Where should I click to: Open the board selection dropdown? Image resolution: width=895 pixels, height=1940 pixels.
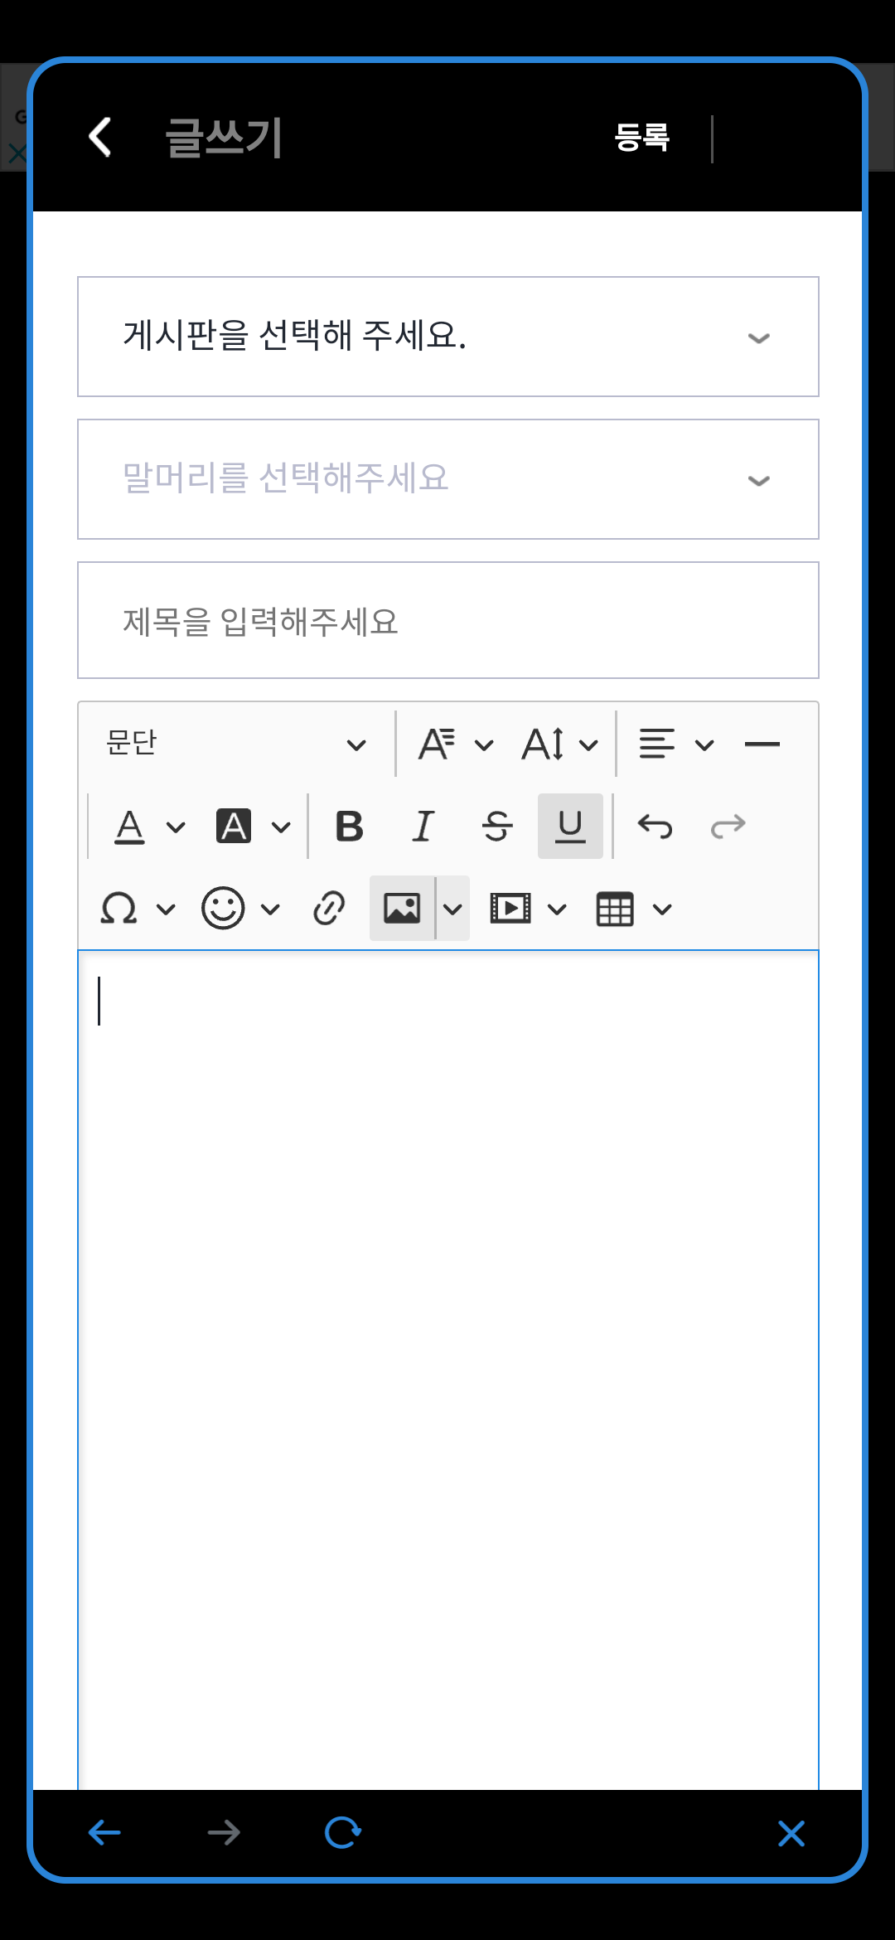(448, 337)
